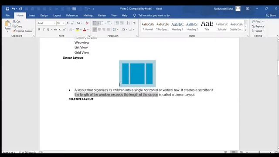Toggle Subscript formatting

pyautogui.click(x=60, y=30)
